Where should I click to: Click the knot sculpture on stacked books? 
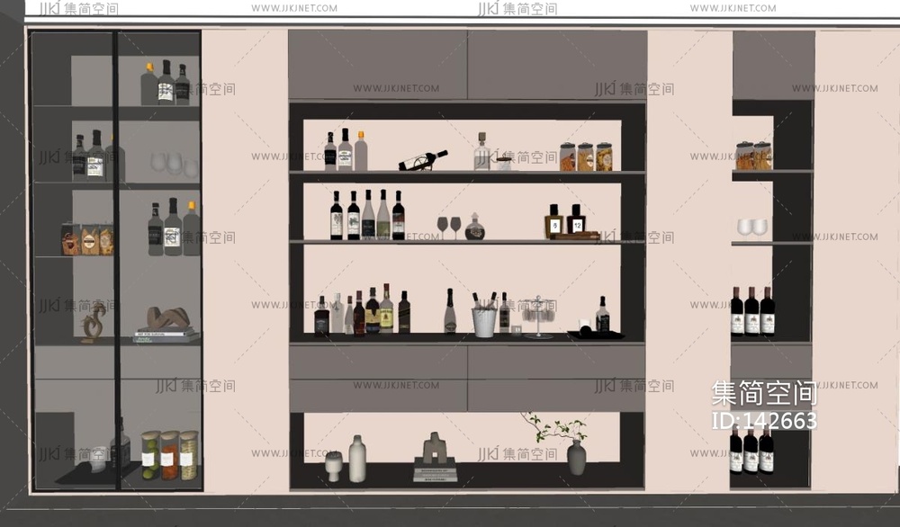(x=167, y=318)
